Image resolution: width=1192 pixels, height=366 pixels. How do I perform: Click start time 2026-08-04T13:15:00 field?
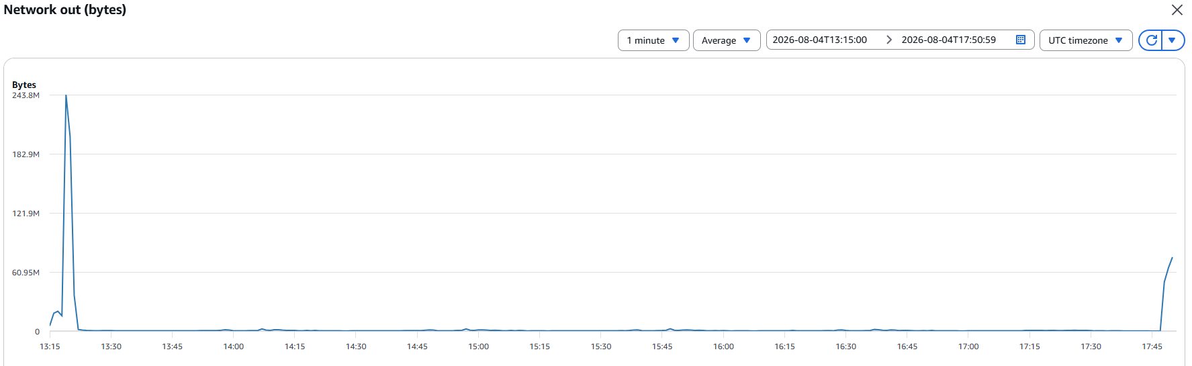tap(819, 40)
